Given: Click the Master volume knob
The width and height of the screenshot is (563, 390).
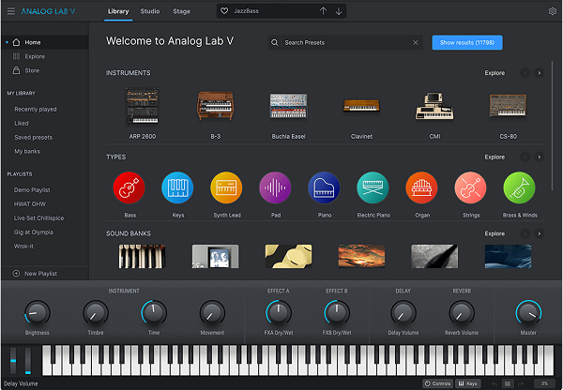Looking at the screenshot, I should 528,313.
